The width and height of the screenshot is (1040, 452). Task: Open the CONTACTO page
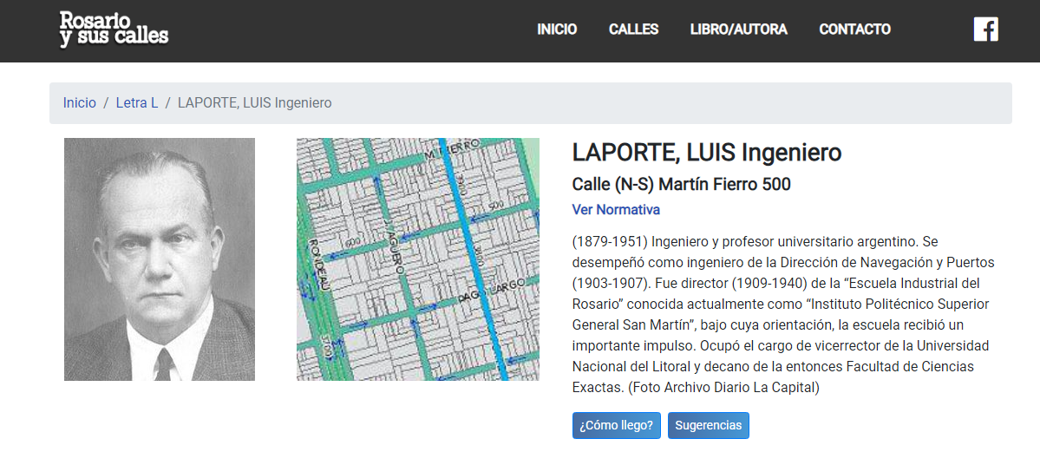(x=854, y=29)
